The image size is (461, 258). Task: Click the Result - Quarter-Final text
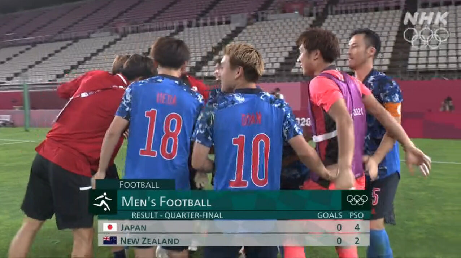tap(177, 215)
